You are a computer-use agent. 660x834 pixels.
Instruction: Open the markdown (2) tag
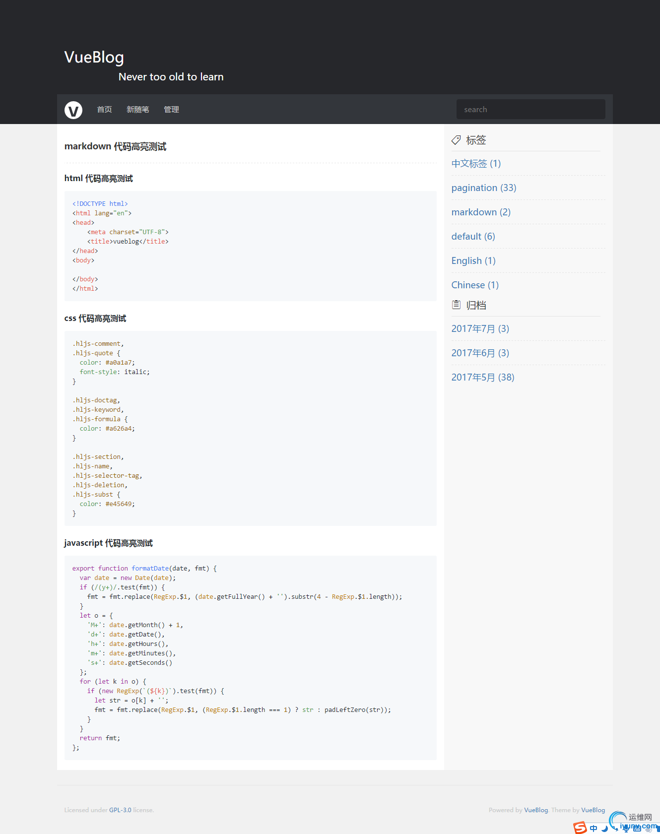(x=481, y=212)
